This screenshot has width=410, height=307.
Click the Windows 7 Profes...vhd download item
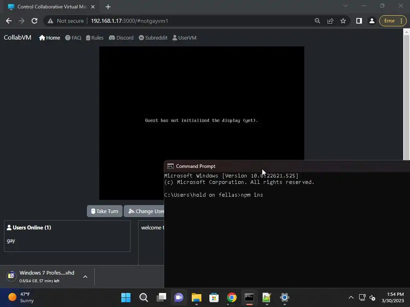47,277
